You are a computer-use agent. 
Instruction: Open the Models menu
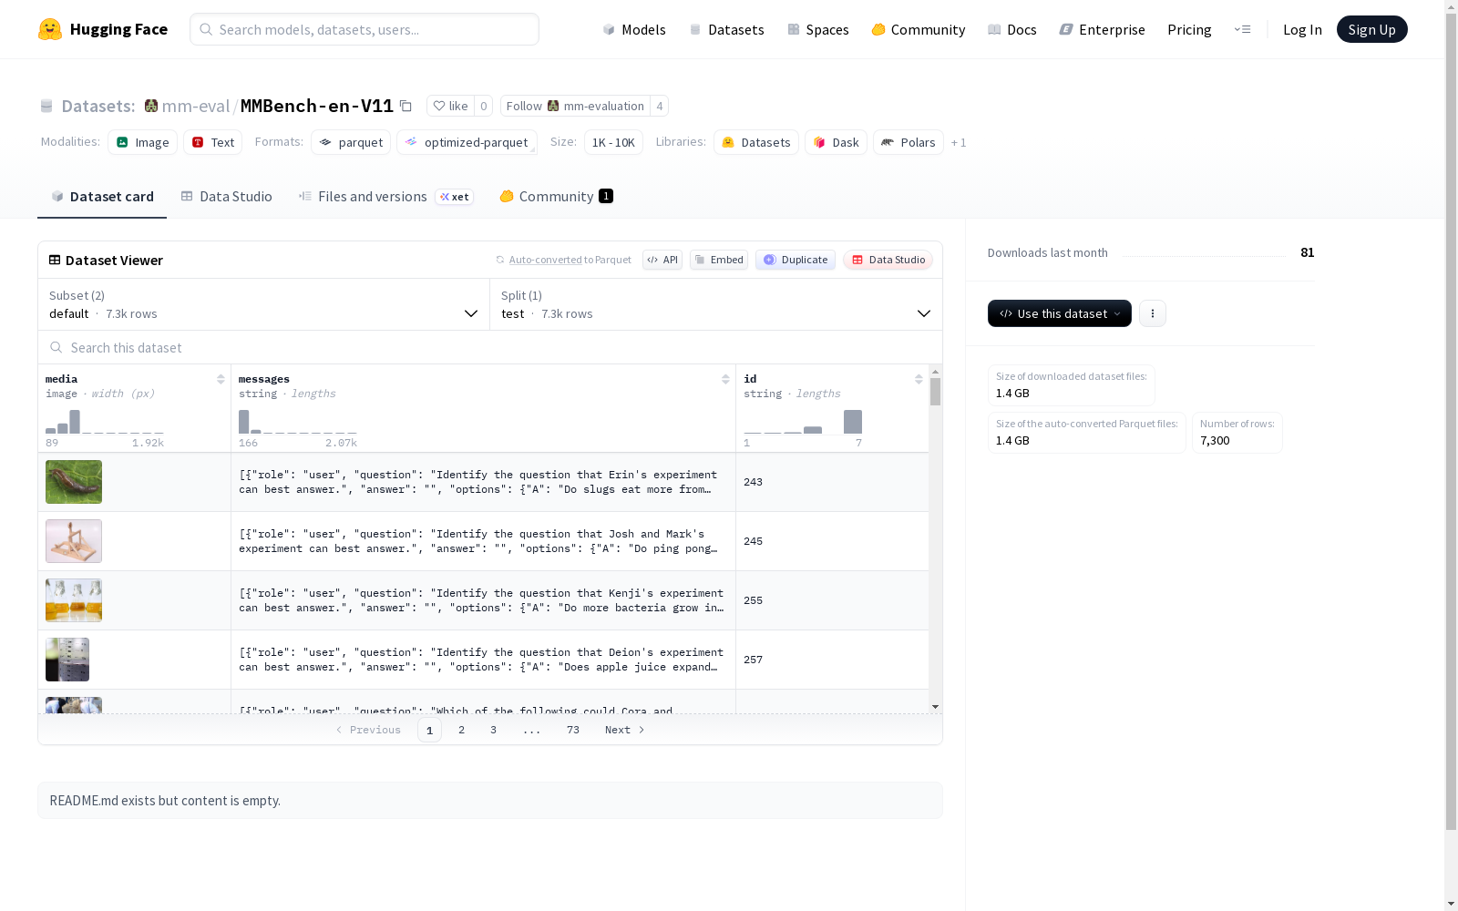point(634,29)
